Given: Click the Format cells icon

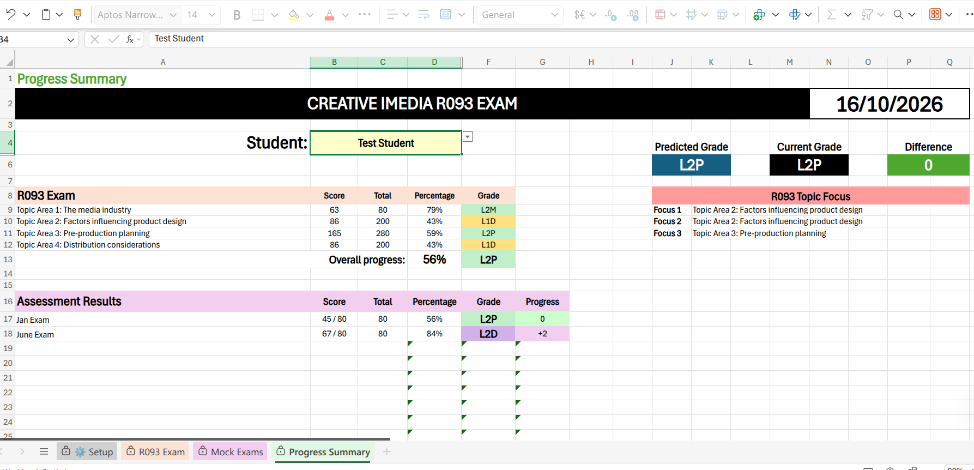Looking at the screenshot, I should click(x=795, y=15).
